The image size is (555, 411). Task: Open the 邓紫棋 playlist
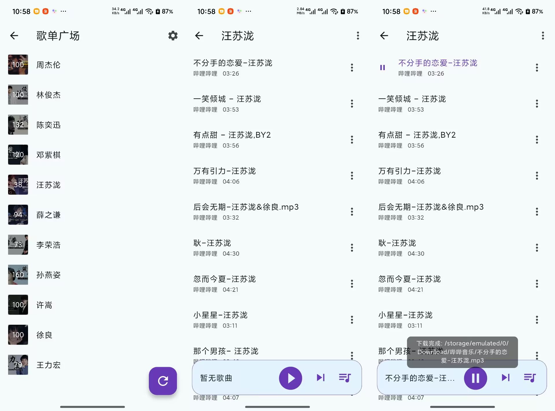point(48,155)
